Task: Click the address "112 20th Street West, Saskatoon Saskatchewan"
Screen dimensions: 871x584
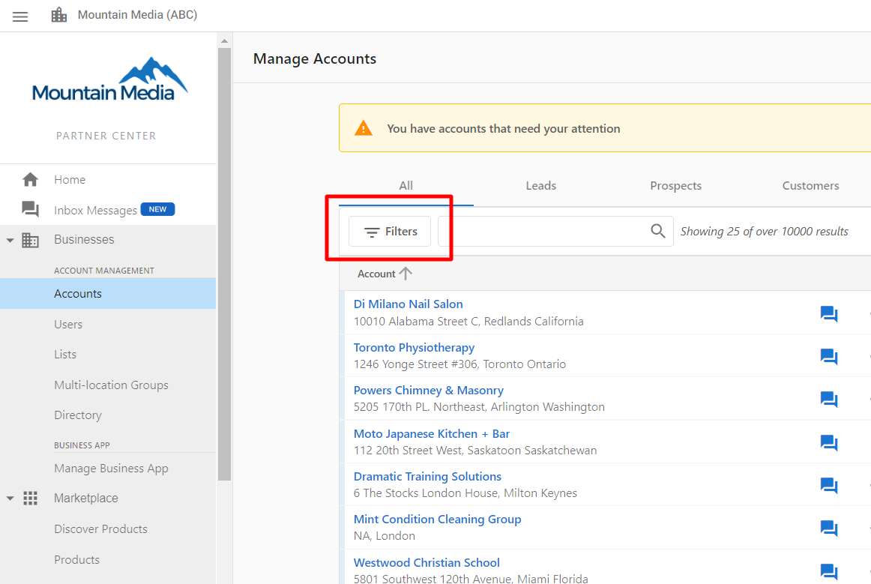Action: point(475,450)
